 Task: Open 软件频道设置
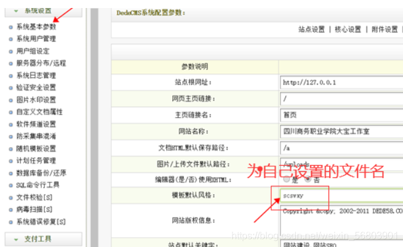36,124
